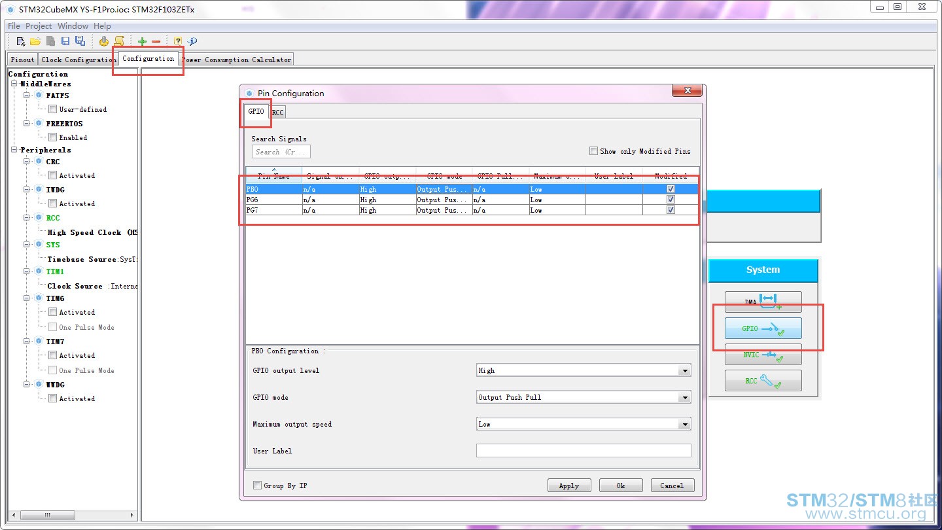Image resolution: width=942 pixels, height=530 pixels.
Task: Click the Generate Report scroll icon
Action: (x=119, y=41)
